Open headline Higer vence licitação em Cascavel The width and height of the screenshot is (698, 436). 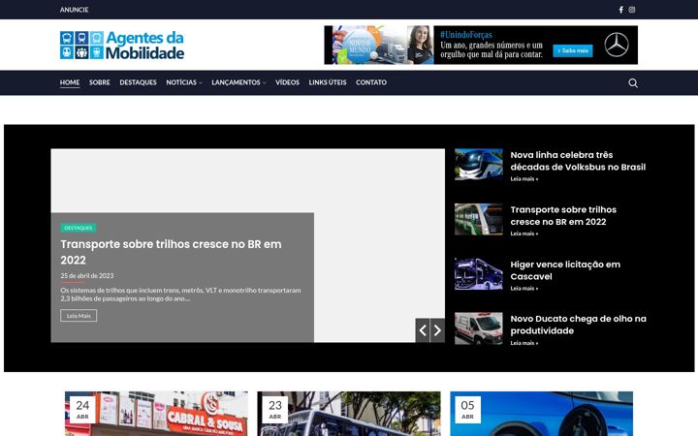(x=565, y=270)
